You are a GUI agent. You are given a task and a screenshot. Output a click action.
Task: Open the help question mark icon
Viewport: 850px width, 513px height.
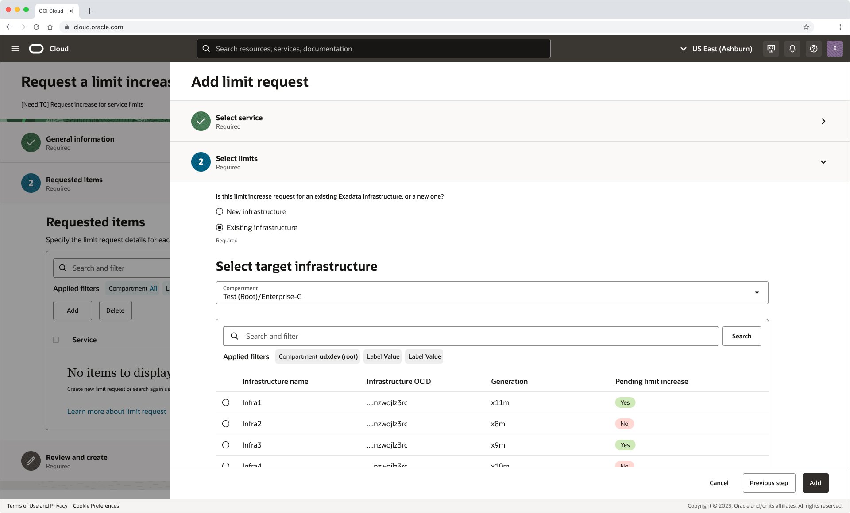coord(814,49)
